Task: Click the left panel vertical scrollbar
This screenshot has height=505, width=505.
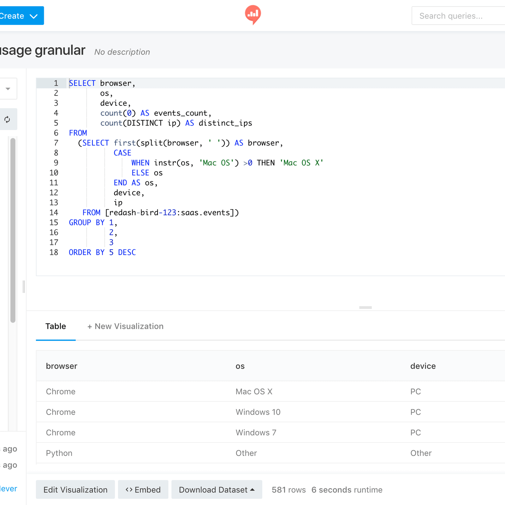Action: (x=13, y=230)
